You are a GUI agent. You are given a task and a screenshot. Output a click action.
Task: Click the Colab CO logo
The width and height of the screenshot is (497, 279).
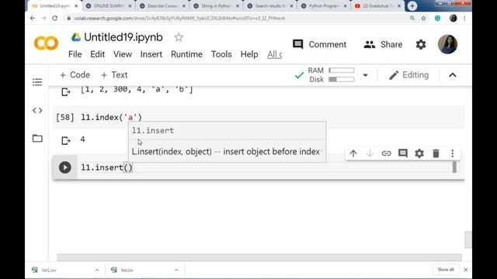click(46, 43)
